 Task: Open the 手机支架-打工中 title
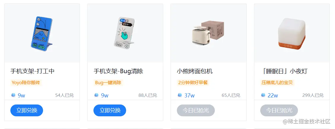click(x=32, y=71)
